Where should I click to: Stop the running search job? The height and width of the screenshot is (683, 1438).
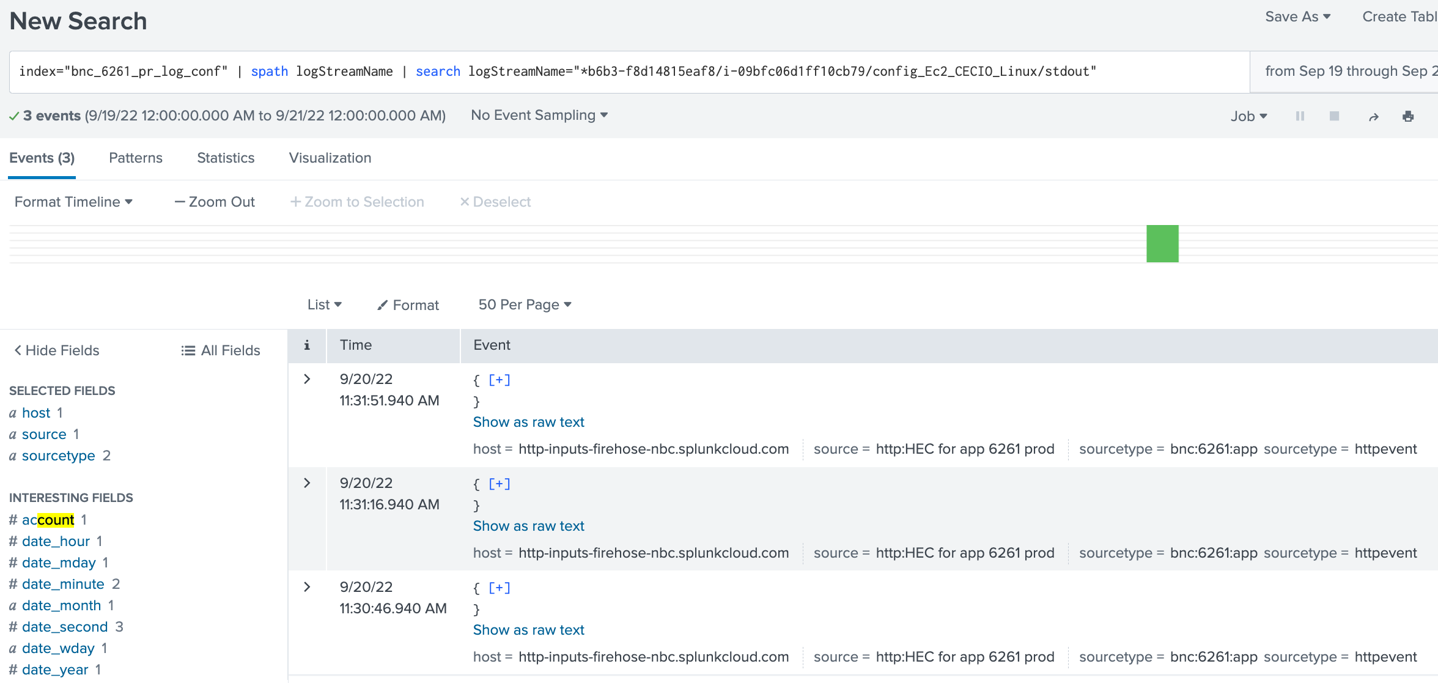tap(1334, 116)
